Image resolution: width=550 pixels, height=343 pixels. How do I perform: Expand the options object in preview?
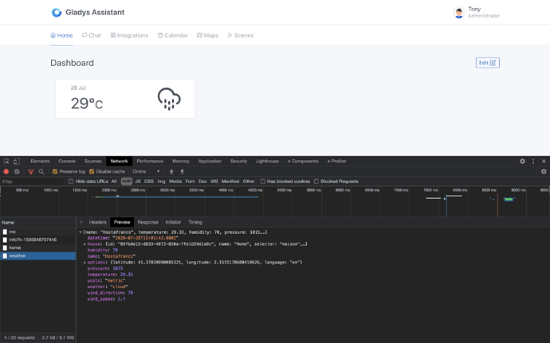pyautogui.click(x=84, y=263)
